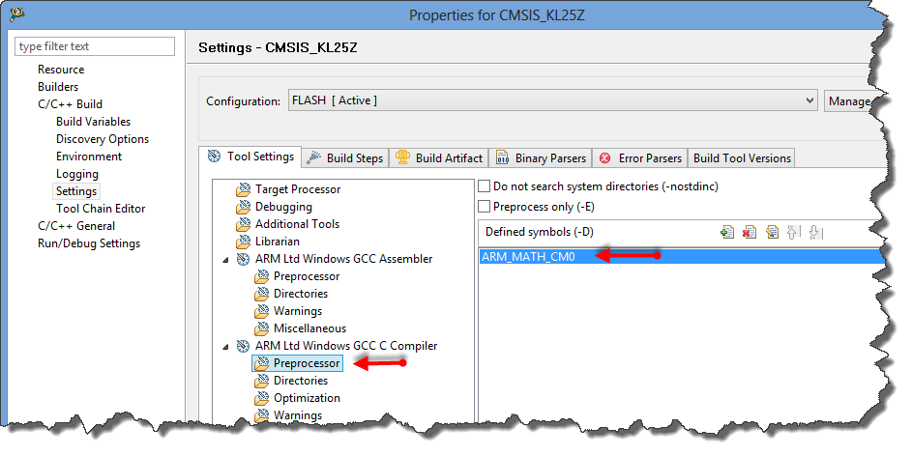
Task: Click the Manage configurations button
Action: [x=849, y=100]
